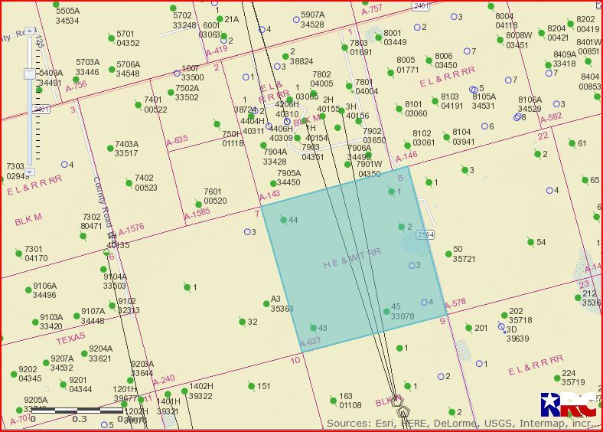Viewport: 603px width, 432px height.
Task: Select well symbol for 7301 04170
Action: pyautogui.click(x=18, y=254)
